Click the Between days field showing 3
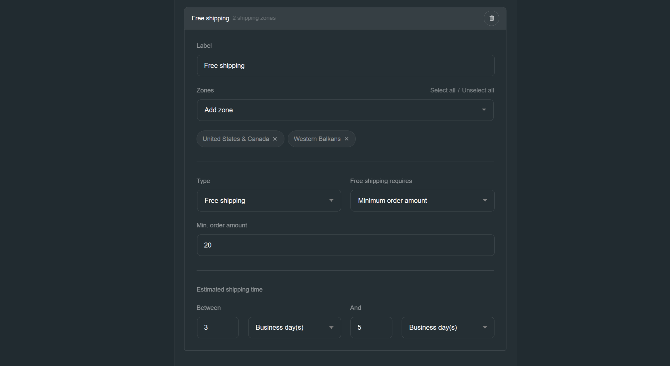Image resolution: width=670 pixels, height=366 pixels. pyautogui.click(x=217, y=328)
